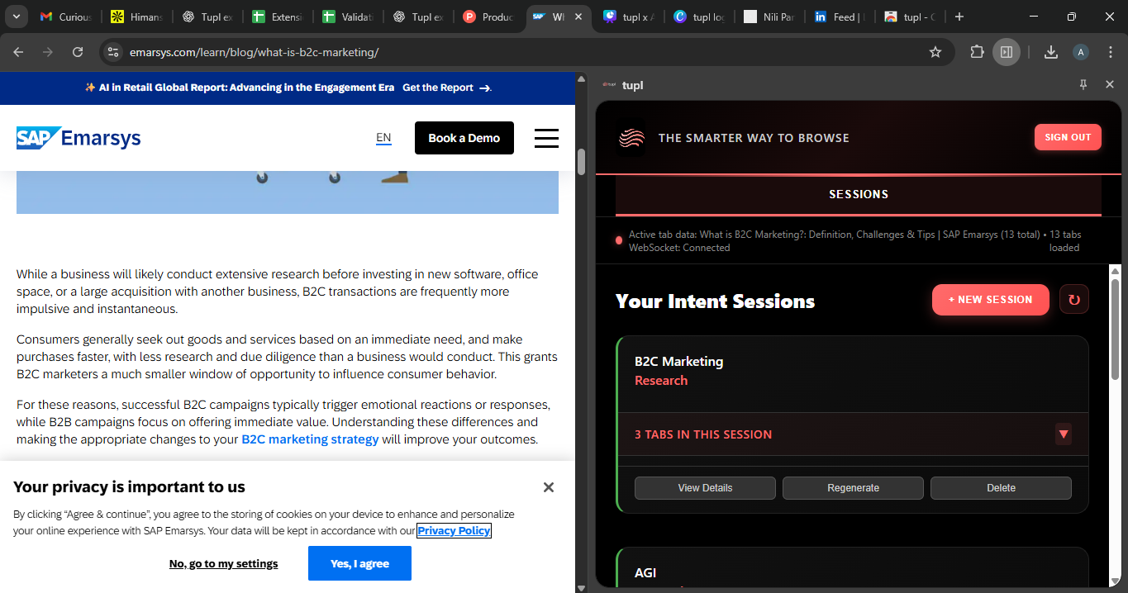This screenshot has width=1128, height=593.
Task: Switch to the Himans browser tab
Action: pyautogui.click(x=136, y=17)
